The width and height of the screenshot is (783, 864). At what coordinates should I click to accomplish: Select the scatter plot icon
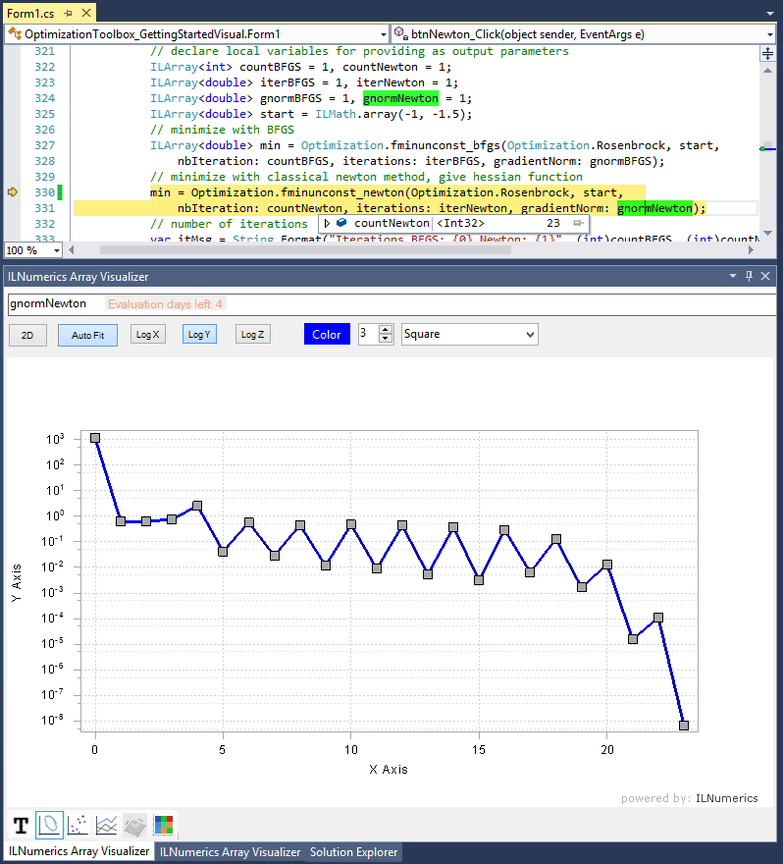point(78,825)
